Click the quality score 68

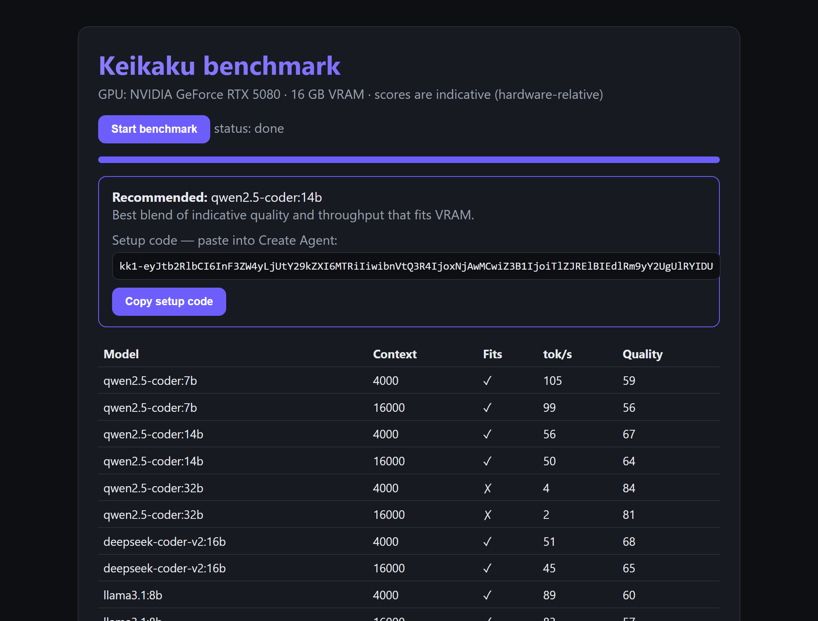[629, 542]
